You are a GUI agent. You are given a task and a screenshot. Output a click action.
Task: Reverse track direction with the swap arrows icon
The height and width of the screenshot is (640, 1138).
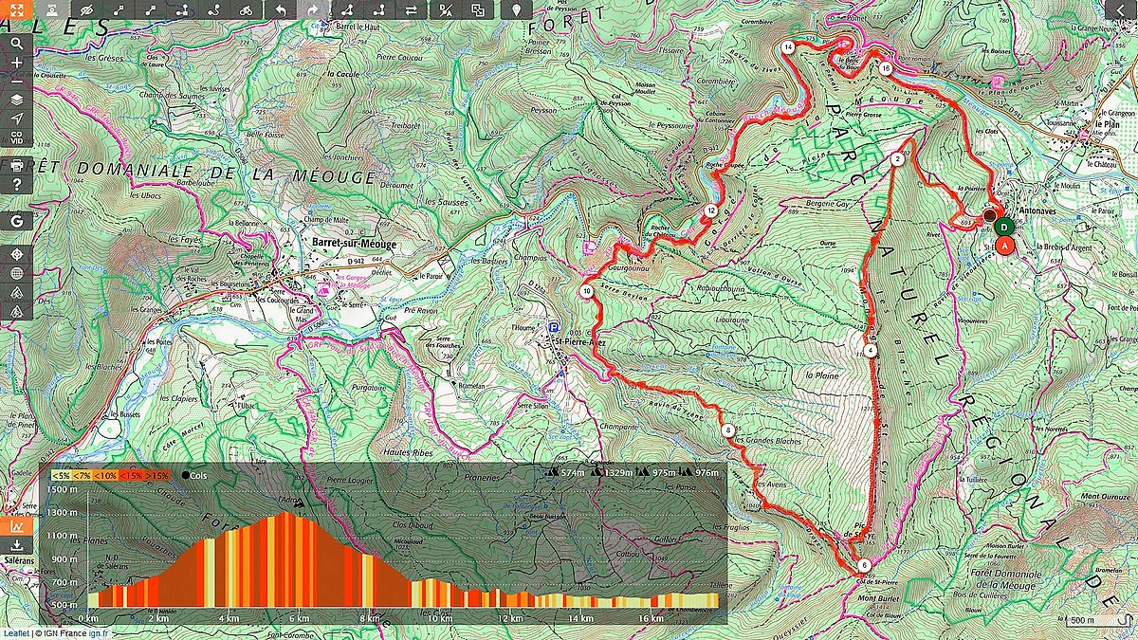coord(411,10)
